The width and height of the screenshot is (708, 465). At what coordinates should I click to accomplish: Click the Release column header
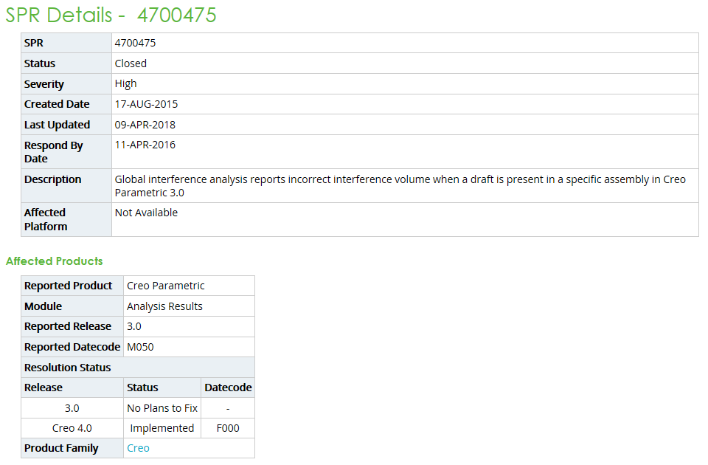[x=44, y=387]
